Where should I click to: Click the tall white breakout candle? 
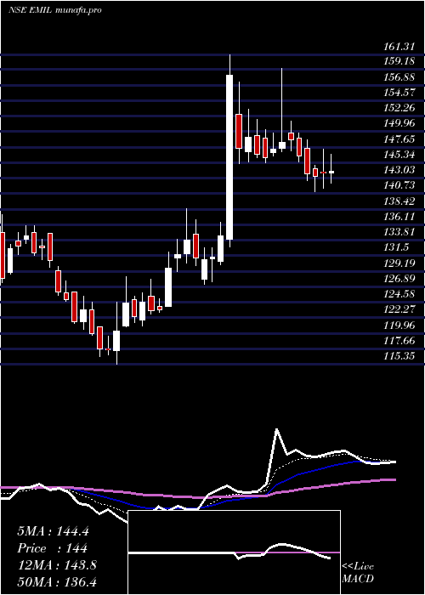[229, 157]
